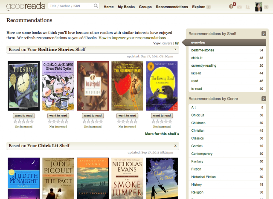The height and width of the screenshot is (199, 273).
Task: Open Recommendations in navigation
Action: pyautogui.click(x=172, y=7)
